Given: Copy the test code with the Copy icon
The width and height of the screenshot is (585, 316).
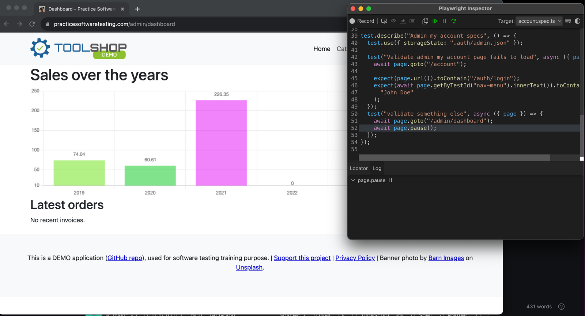Looking at the screenshot, I should 425,21.
